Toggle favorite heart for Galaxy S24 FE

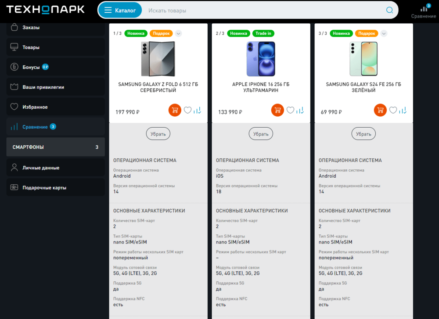(393, 110)
